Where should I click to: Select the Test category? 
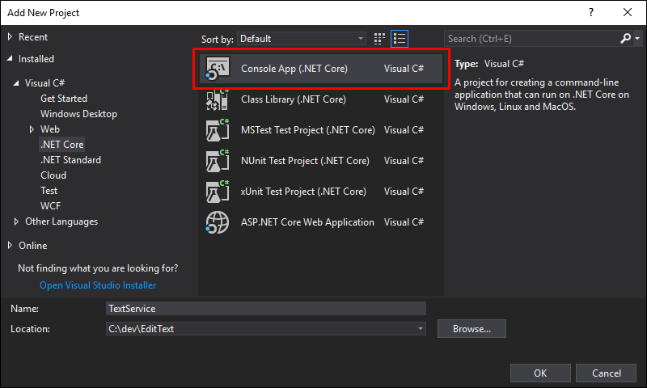point(49,191)
